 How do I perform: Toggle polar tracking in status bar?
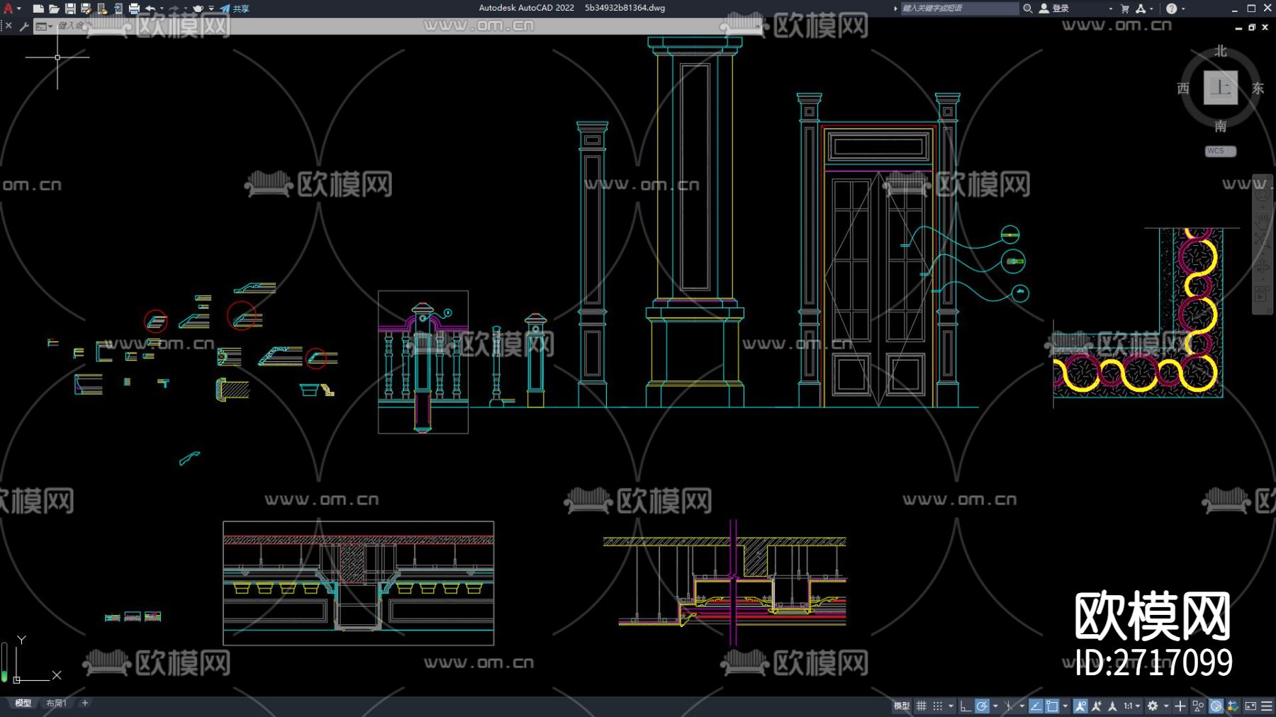[982, 706]
